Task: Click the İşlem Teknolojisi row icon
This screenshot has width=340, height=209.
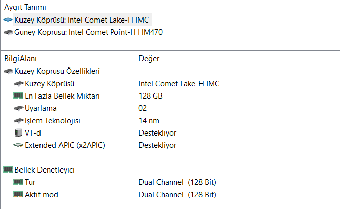Action: tap(18, 121)
